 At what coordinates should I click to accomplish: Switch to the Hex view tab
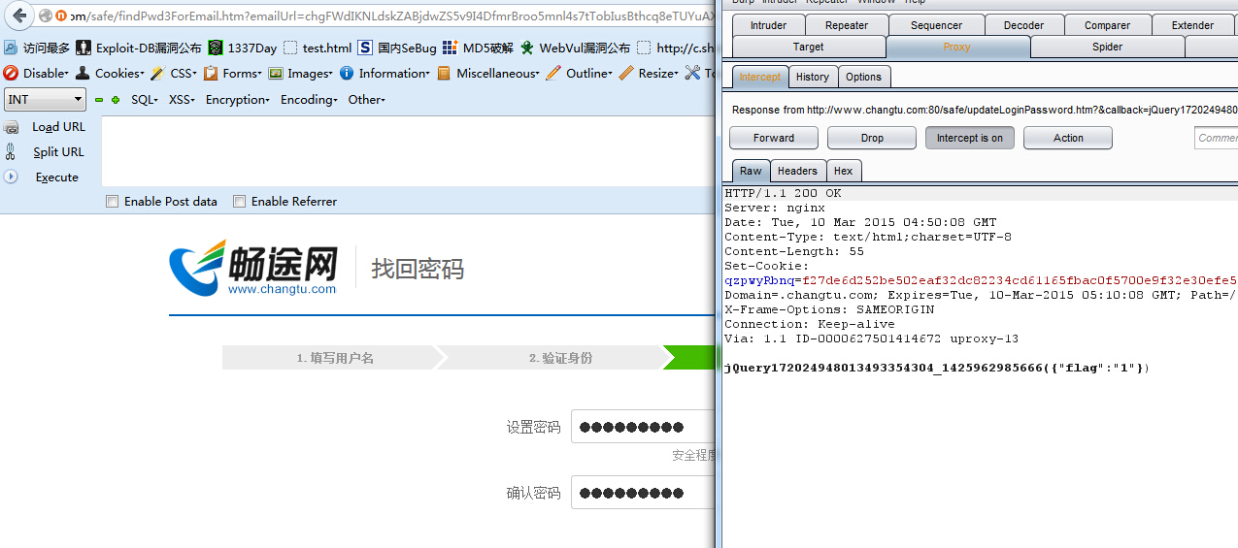click(x=844, y=171)
